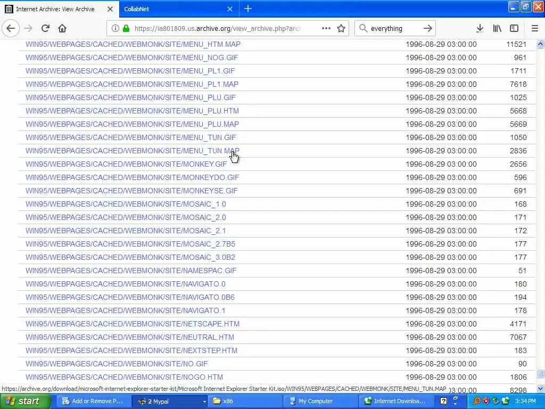Click the system clock showing 3:34 PM

point(525,401)
